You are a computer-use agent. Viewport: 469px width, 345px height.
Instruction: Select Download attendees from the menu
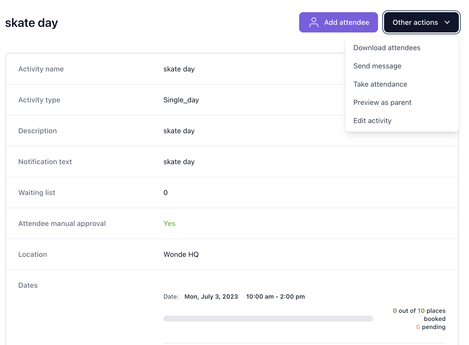click(x=387, y=48)
